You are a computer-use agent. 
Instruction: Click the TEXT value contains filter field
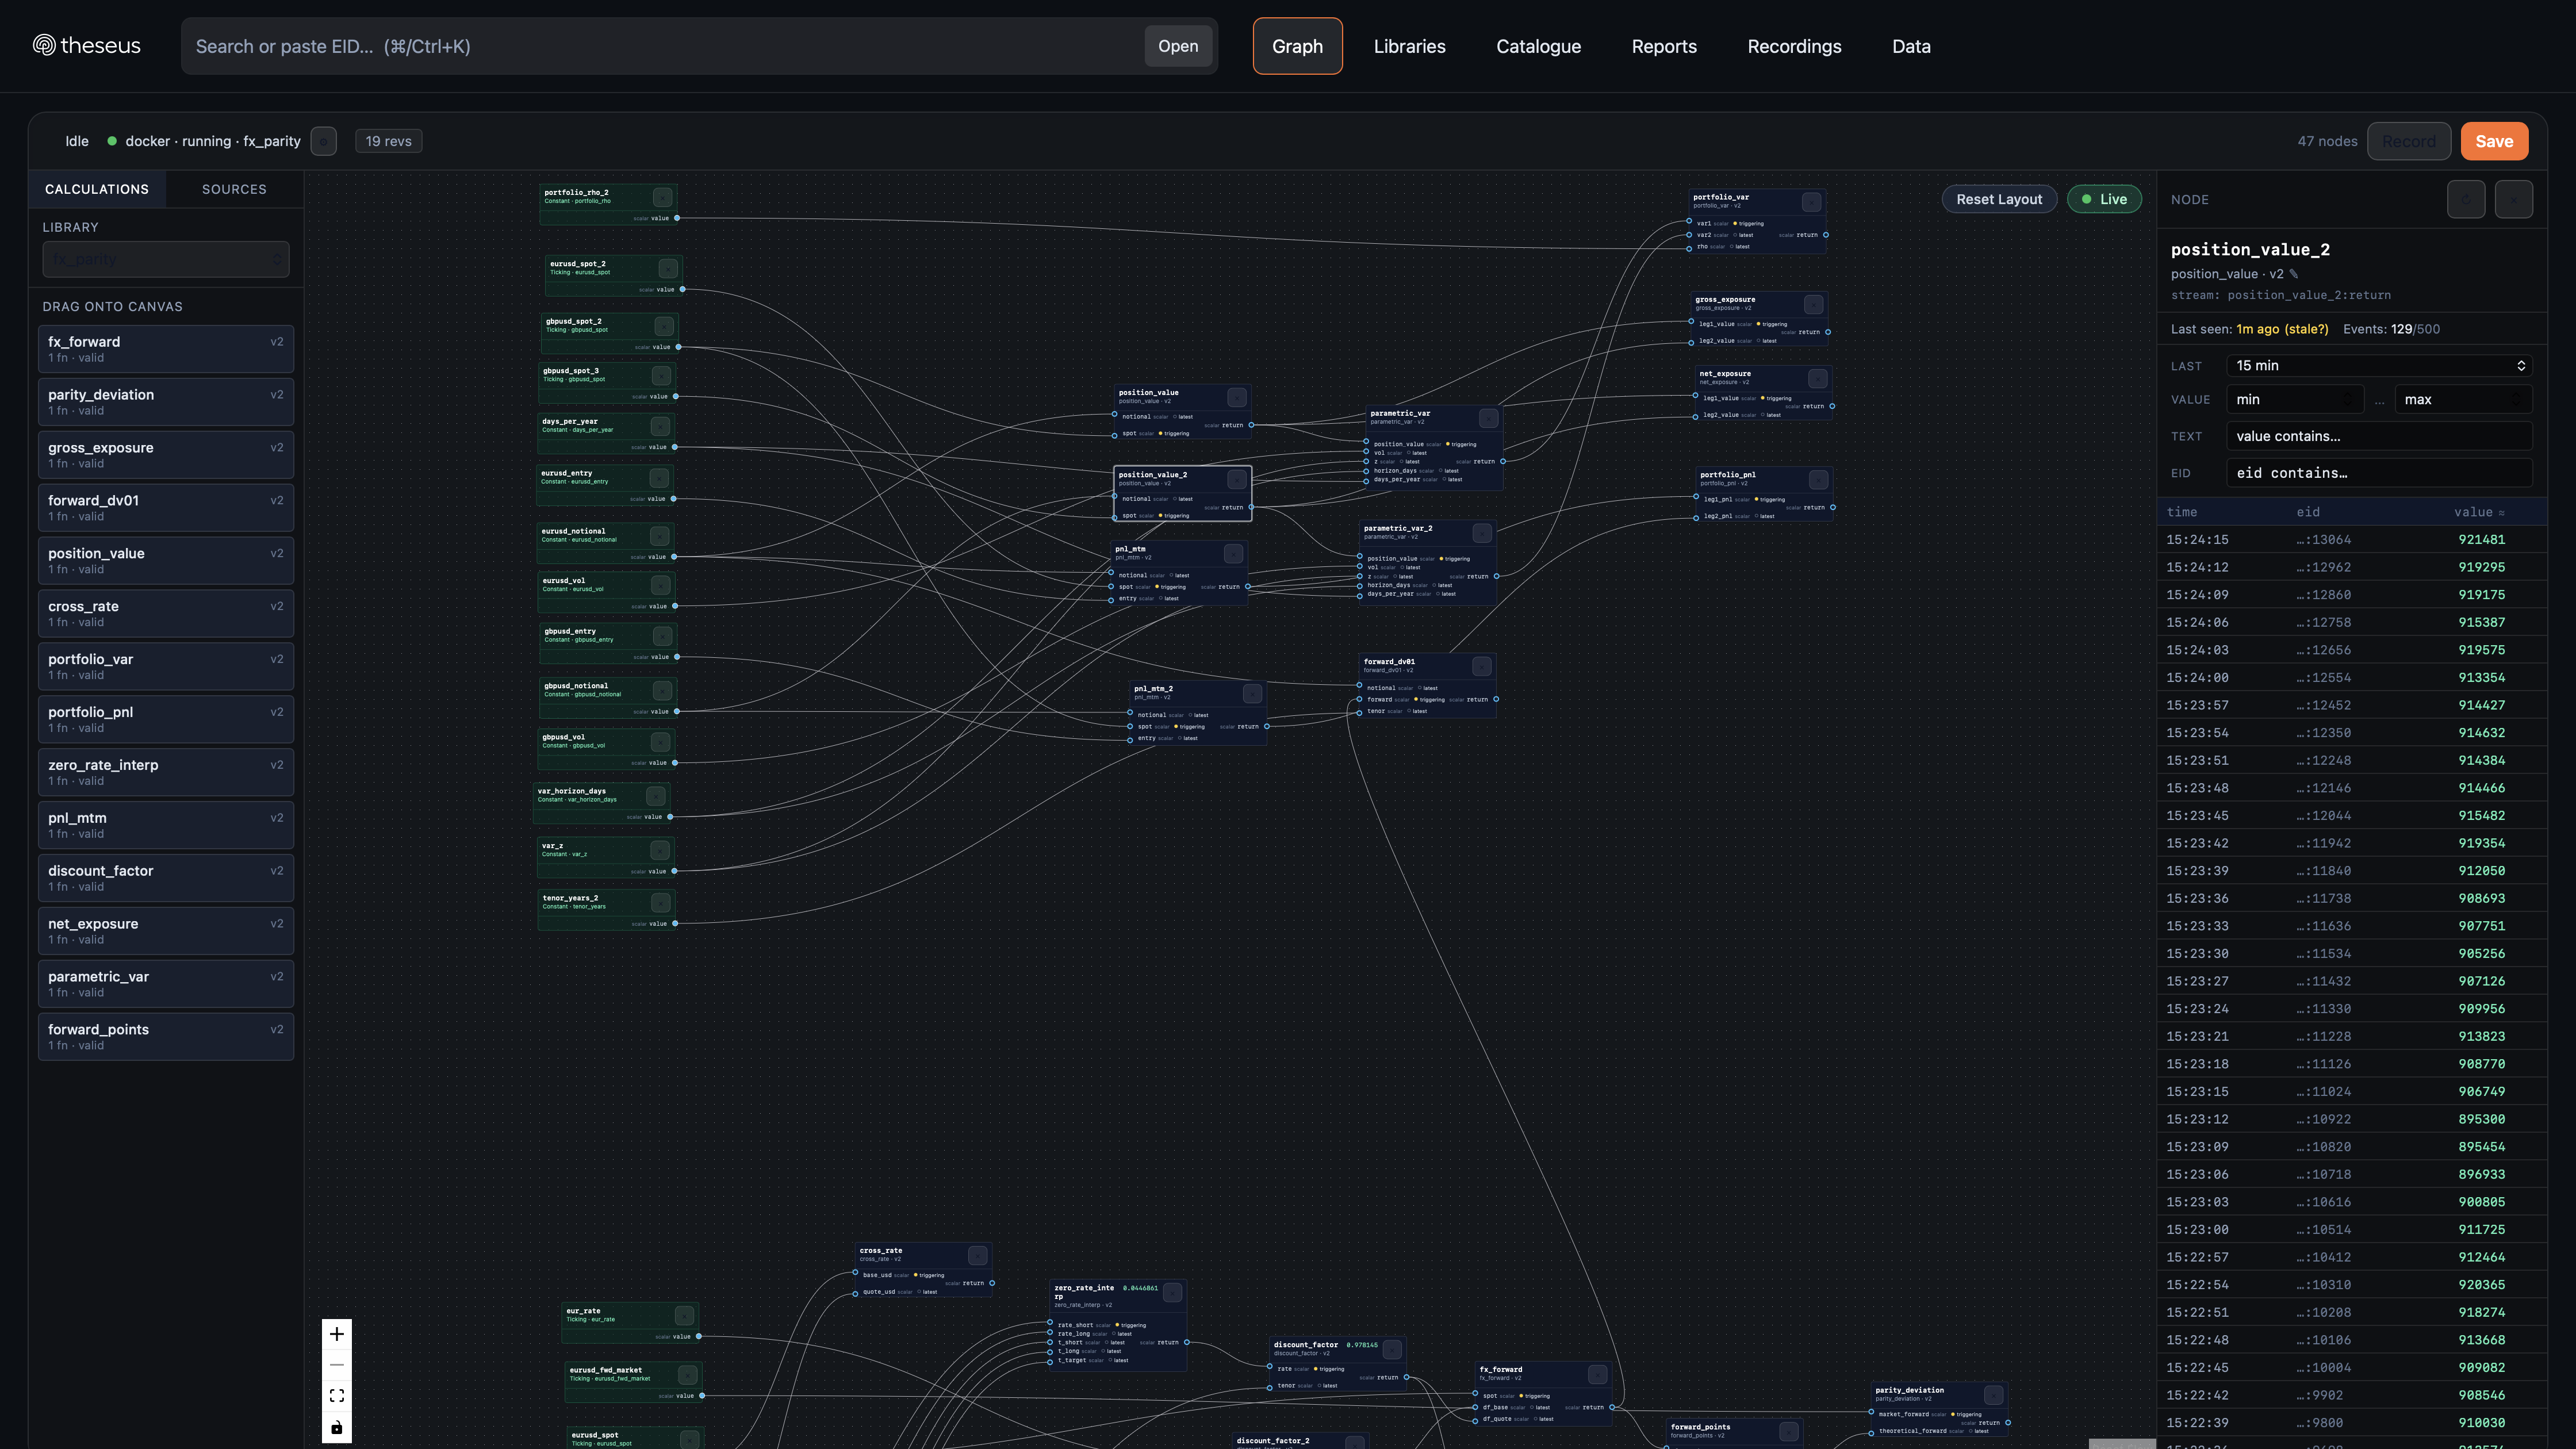(2379, 436)
